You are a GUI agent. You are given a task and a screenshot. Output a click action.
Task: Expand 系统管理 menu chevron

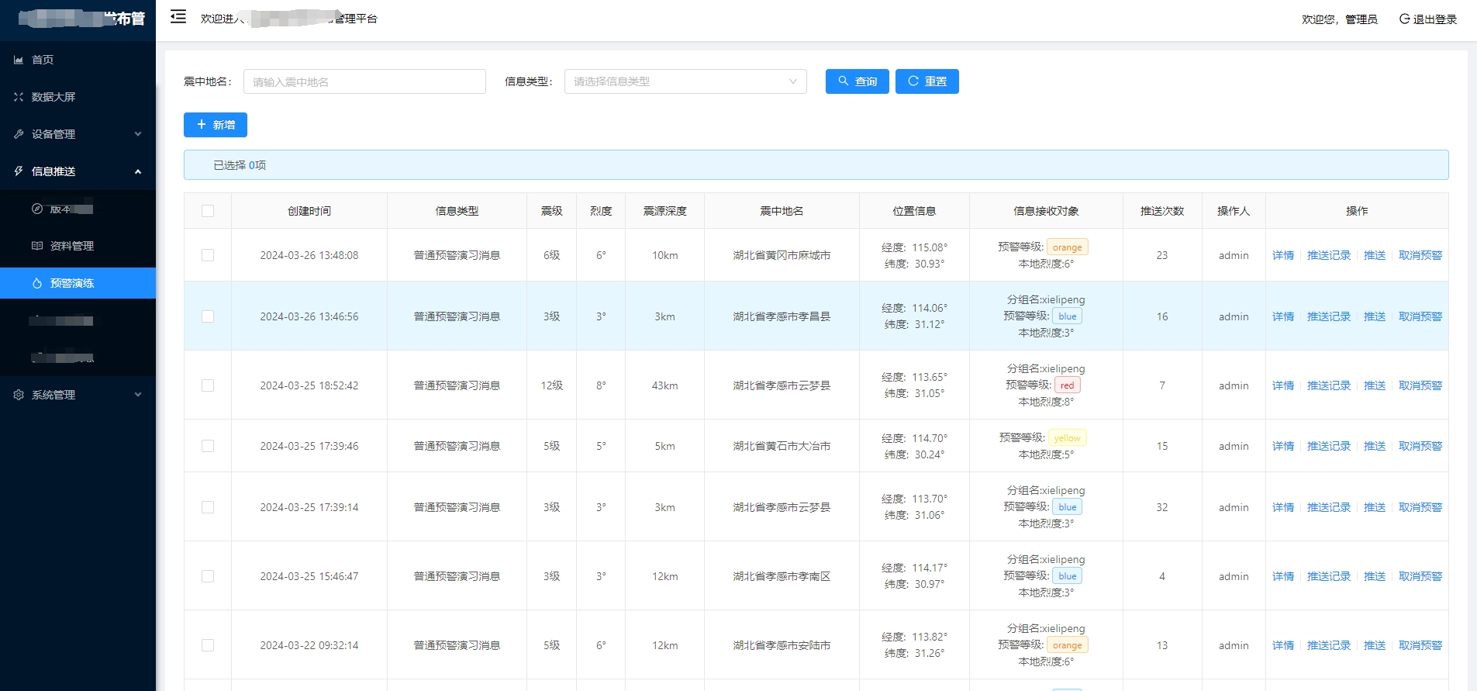[138, 395]
